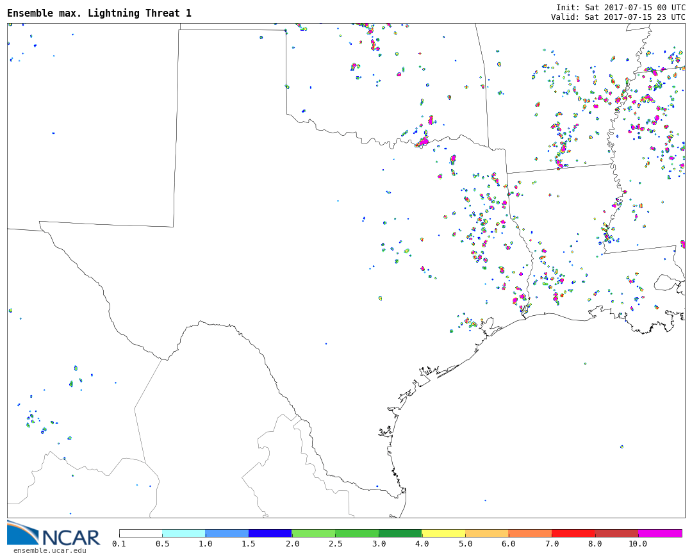Click the NCAR logo
This screenshot has width=692, height=558.
[54, 535]
